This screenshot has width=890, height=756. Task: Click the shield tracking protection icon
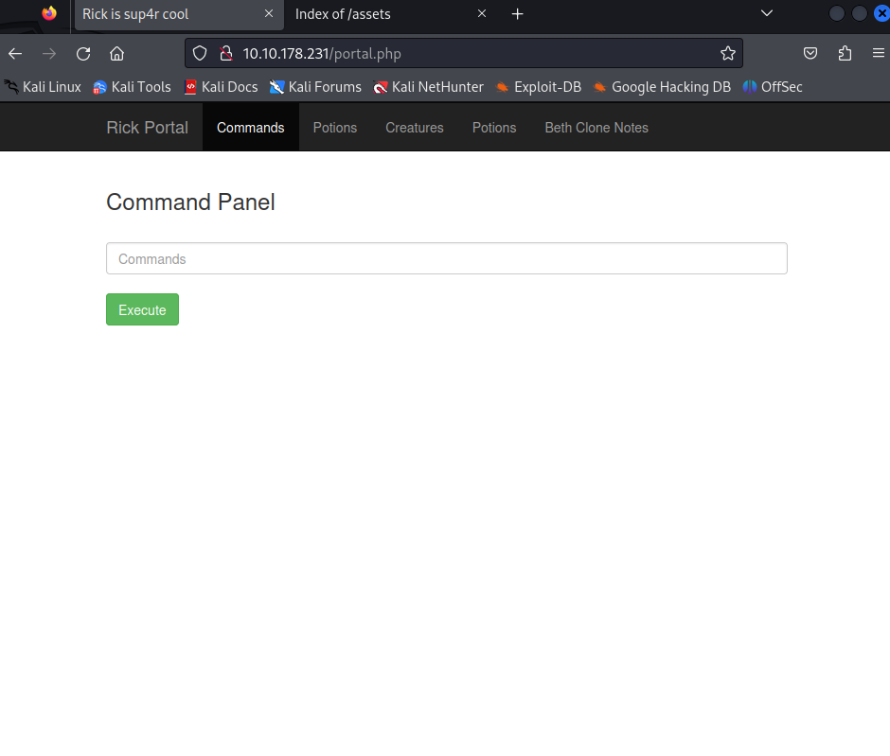click(200, 54)
